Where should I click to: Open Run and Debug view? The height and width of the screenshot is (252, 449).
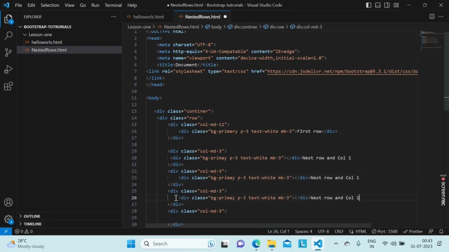(x=8, y=69)
